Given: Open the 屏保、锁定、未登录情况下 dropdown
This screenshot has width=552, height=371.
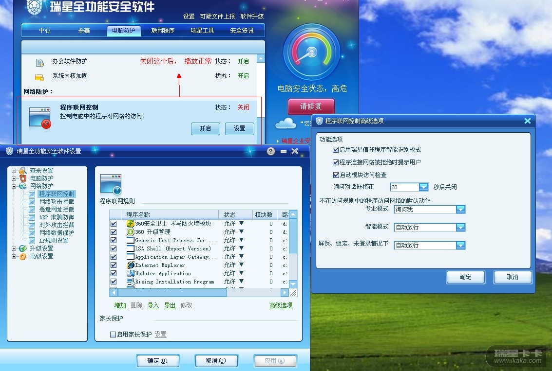Looking at the screenshot, I should tap(460, 245).
